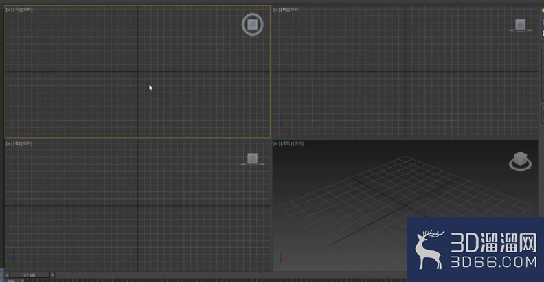Open the [+] general menu of Front viewport
The height and width of the screenshot is (282, 544).
coord(276,10)
